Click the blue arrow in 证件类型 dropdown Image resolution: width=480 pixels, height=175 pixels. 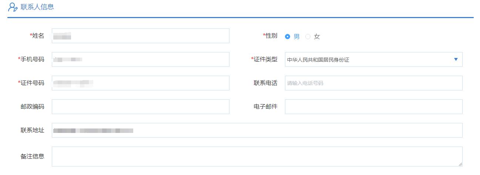(456, 59)
